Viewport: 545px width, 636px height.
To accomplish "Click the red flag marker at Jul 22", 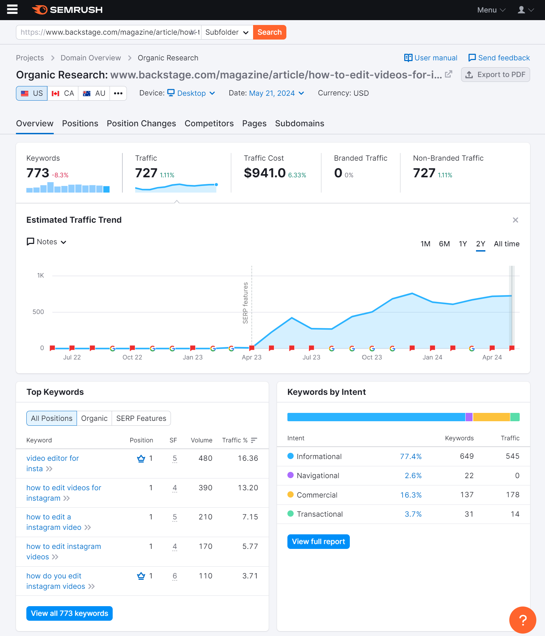I will coord(72,348).
